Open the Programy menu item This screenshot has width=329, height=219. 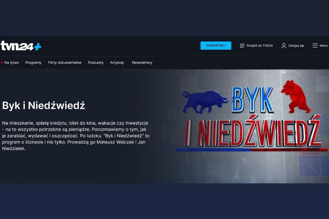click(33, 62)
